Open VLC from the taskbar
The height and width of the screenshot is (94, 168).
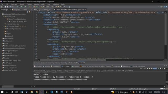[71, 92]
